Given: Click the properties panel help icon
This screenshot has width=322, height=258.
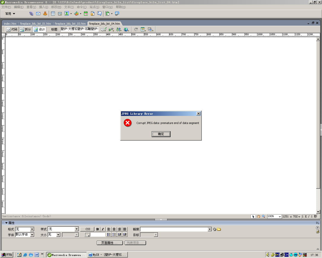Looking at the screenshot, I should (317, 228).
